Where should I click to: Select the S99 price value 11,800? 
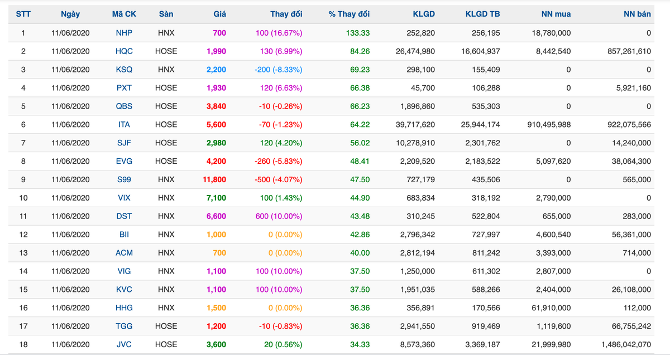[x=216, y=180]
